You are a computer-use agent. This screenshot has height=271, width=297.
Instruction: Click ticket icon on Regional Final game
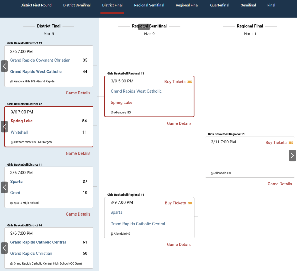291,143
